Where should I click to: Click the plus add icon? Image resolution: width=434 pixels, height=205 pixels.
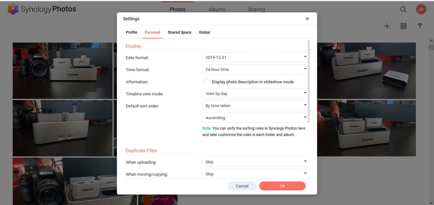[x=387, y=26]
